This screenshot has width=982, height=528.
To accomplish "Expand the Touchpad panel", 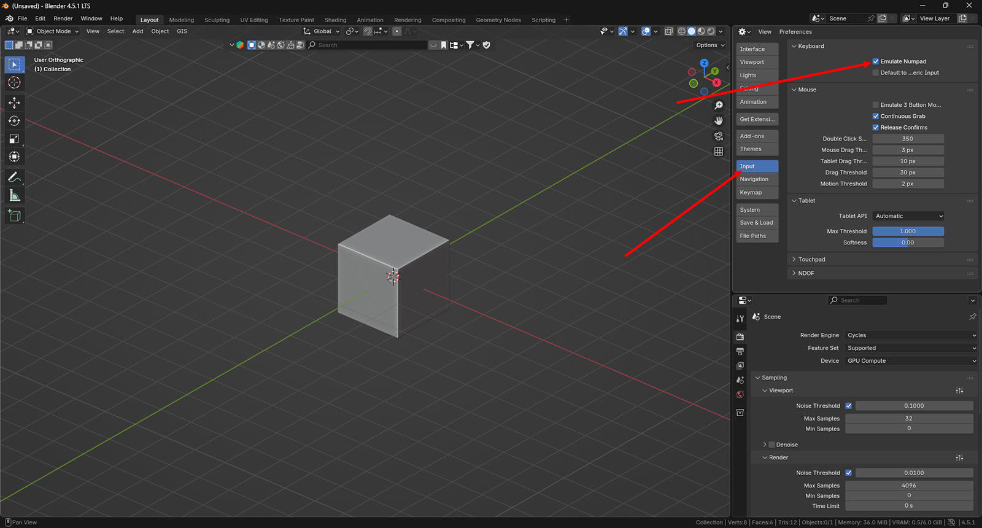I will click(811, 260).
